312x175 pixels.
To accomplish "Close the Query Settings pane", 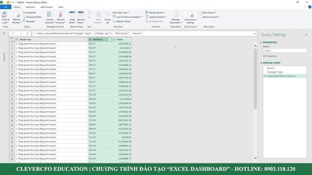I will click(306, 35).
